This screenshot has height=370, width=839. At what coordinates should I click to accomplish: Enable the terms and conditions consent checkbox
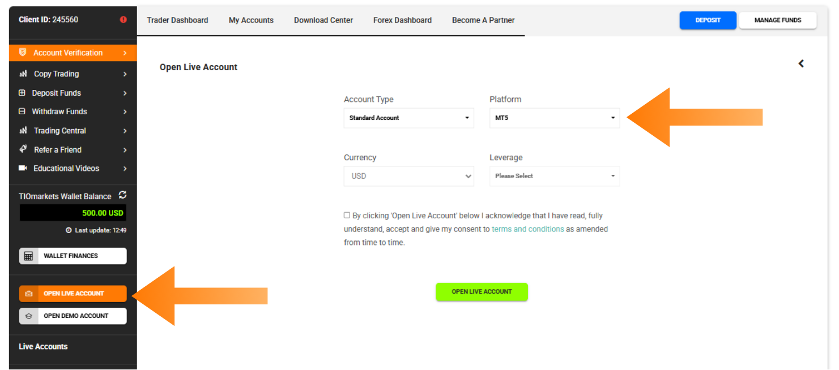(x=347, y=215)
